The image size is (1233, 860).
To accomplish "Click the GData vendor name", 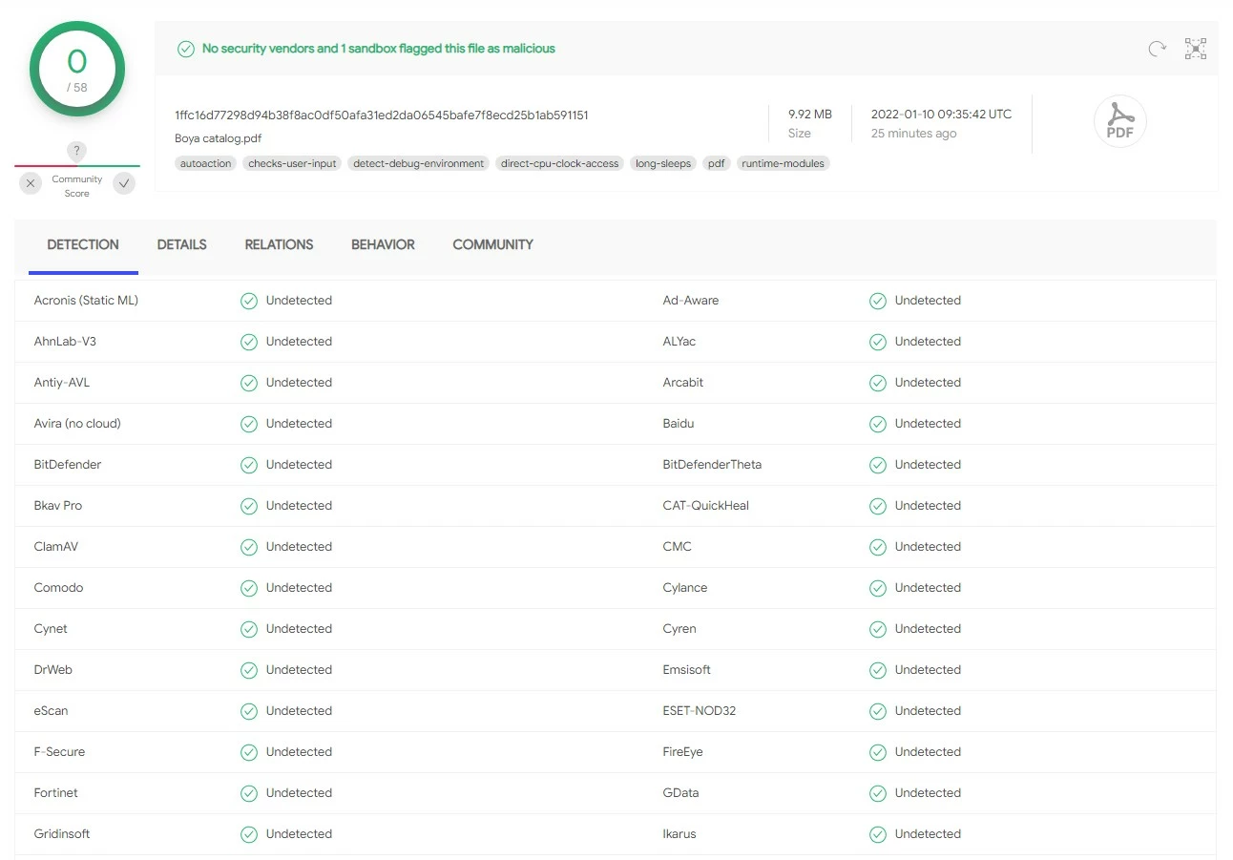I will tap(681, 793).
